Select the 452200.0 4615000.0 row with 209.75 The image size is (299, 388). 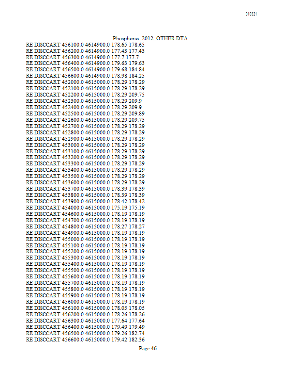point(85,95)
